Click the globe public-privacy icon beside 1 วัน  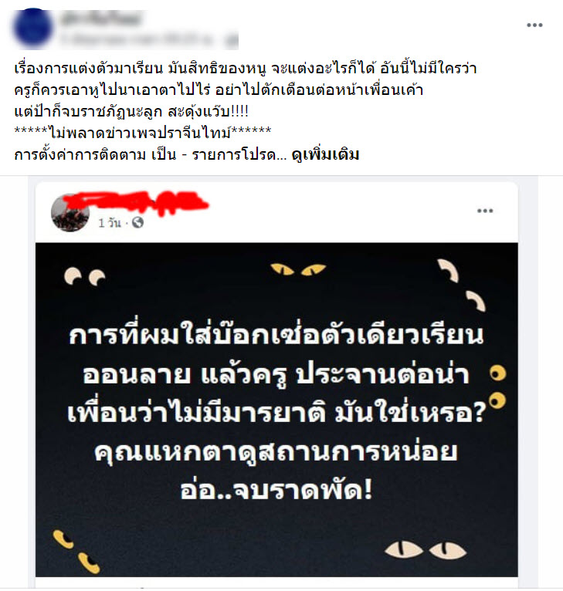(x=137, y=222)
